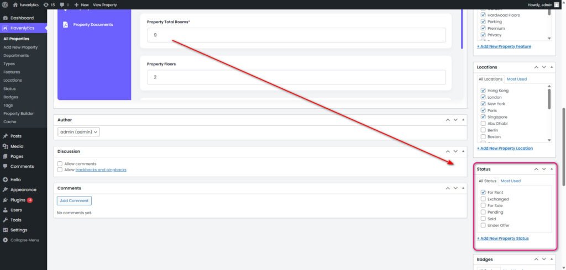Open the Tools wrench icon

coord(5,220)
